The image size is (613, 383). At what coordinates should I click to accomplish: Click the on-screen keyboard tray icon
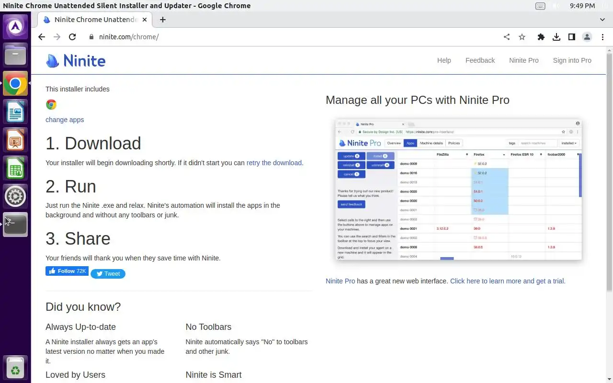(x=540, y=6)
